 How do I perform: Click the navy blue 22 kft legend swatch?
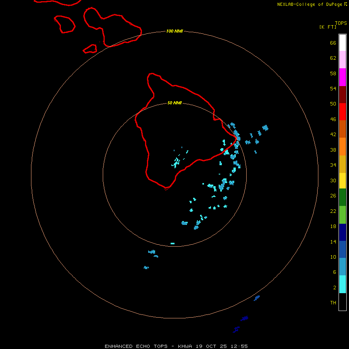pyautogui.click(x=342, y=232)
